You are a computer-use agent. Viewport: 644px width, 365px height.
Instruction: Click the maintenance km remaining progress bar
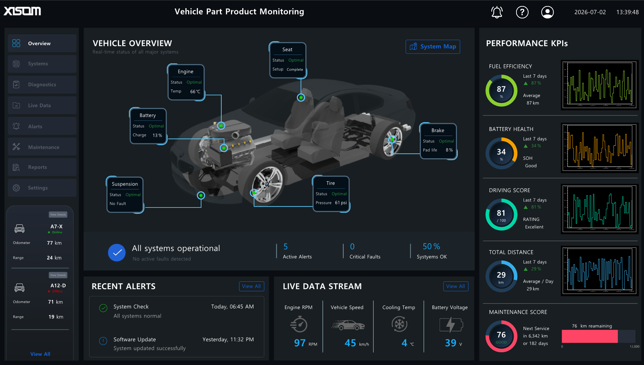(x=599, y=336)
